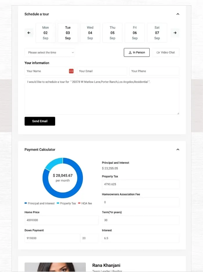Viewport: 203px width, 272px height.
Task: Click the next dates right arrow
Action: 175,33
